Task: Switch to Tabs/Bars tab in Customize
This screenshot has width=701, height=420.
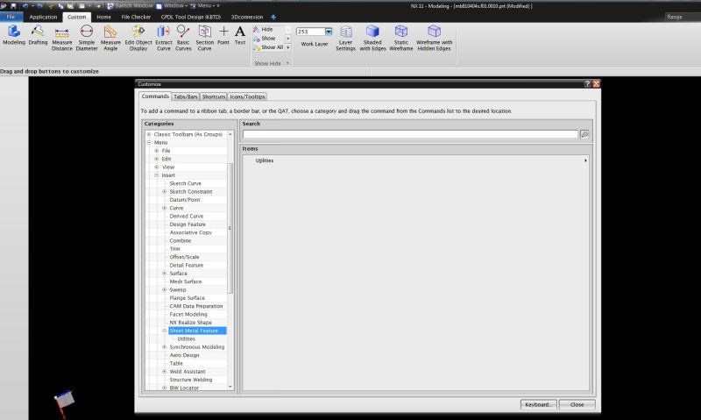Action: (x=186, y=96)
